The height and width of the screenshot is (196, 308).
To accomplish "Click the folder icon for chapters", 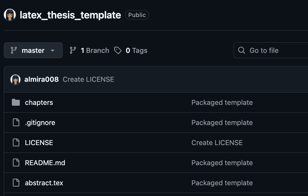I will [16, 102].
